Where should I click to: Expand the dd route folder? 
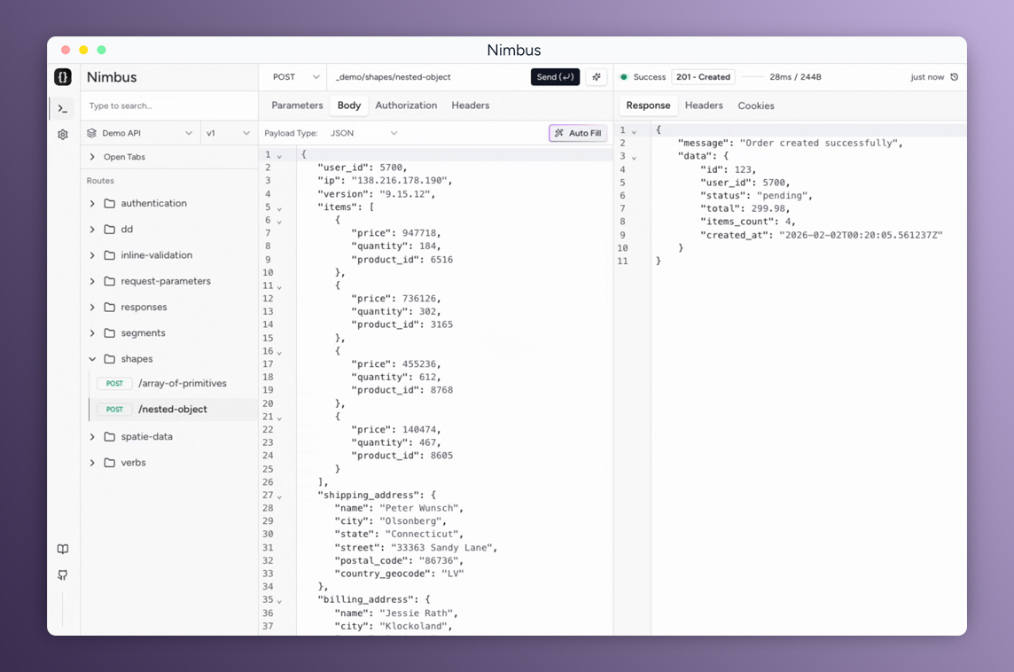click(x=92, y=229)
